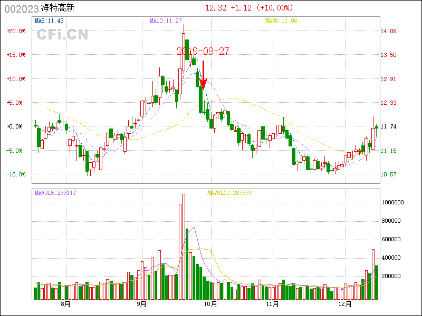
Task: Click the 400000 volume axis label
Action: (391, 258)
